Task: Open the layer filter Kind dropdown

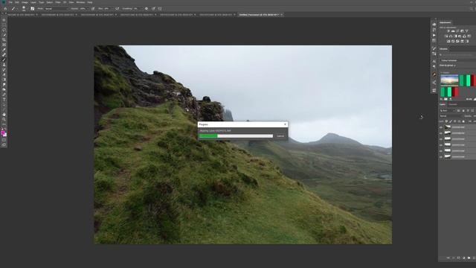Action: click(x=448, y=111)
